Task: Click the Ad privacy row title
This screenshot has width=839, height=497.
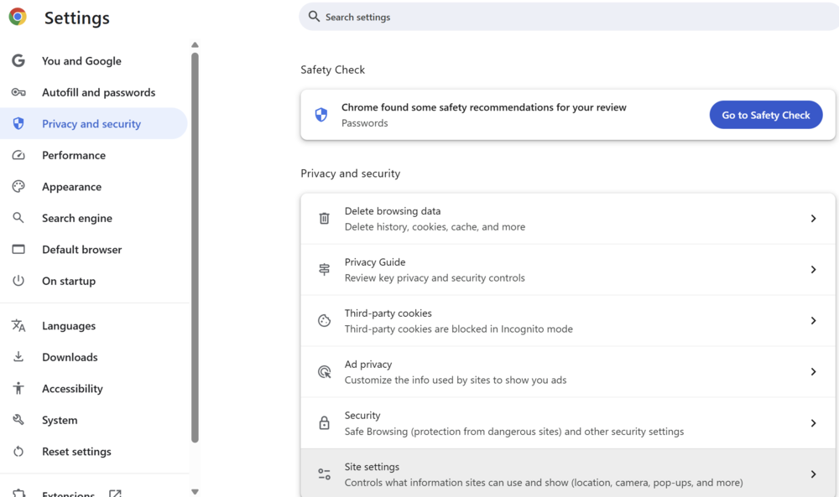Action: 368,365
